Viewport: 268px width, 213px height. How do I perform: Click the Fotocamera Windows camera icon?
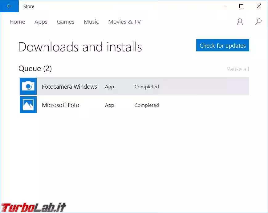[28, 86]
